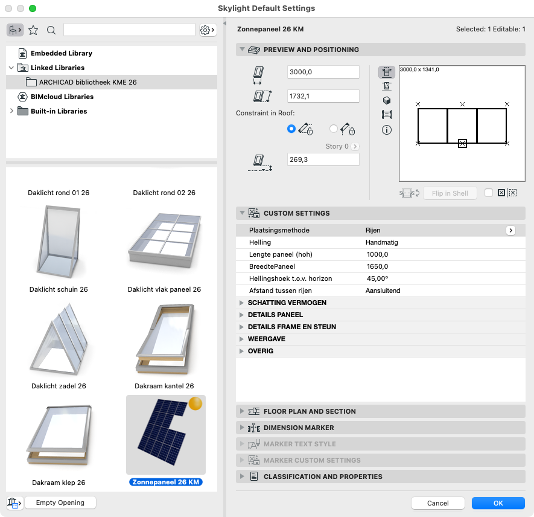Image resolution: width=534 pixels, height=517 pixels.
Task: Click the sill elevation icon
Action: [260, 162]
